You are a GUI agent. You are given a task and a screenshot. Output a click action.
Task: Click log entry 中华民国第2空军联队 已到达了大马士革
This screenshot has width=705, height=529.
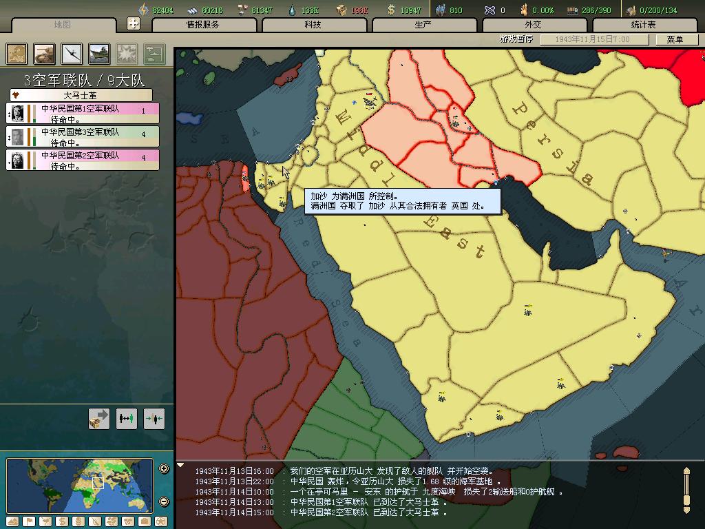click(x=322, y=512)
